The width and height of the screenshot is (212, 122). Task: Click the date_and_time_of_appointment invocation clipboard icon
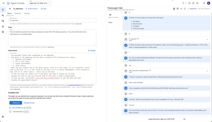click(x=126, y=71)
